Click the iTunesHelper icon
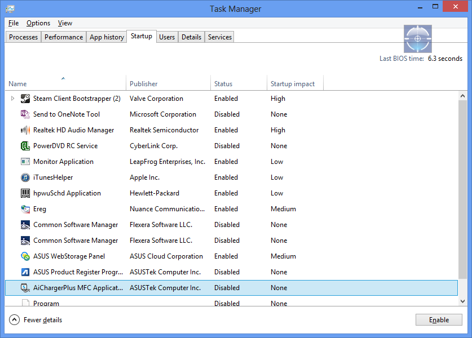 pyautogui.click(x=25, y=177)
